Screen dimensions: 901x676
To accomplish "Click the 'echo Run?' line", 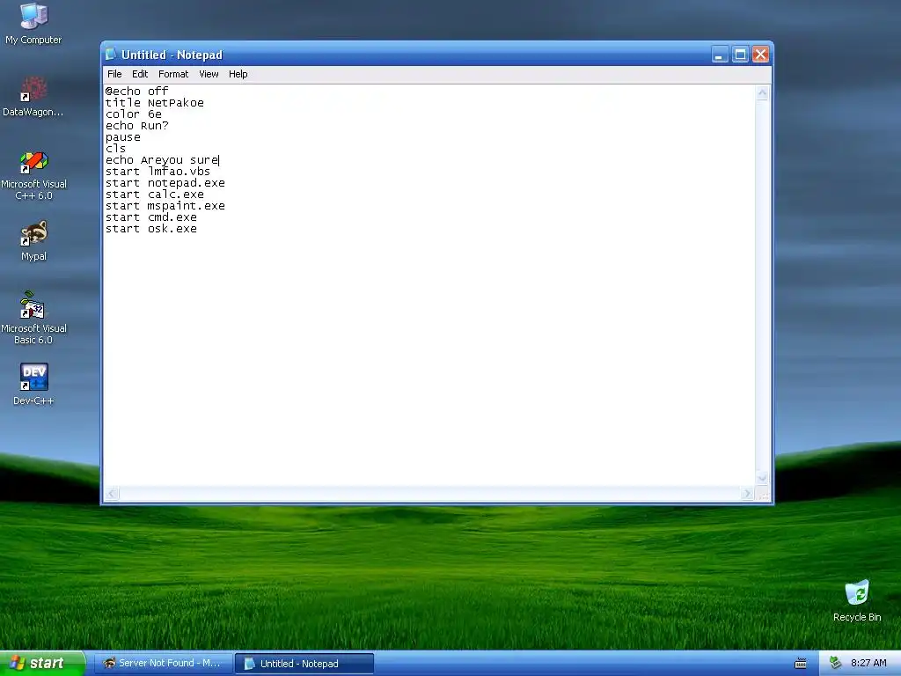I will click(x=136, y=126).
